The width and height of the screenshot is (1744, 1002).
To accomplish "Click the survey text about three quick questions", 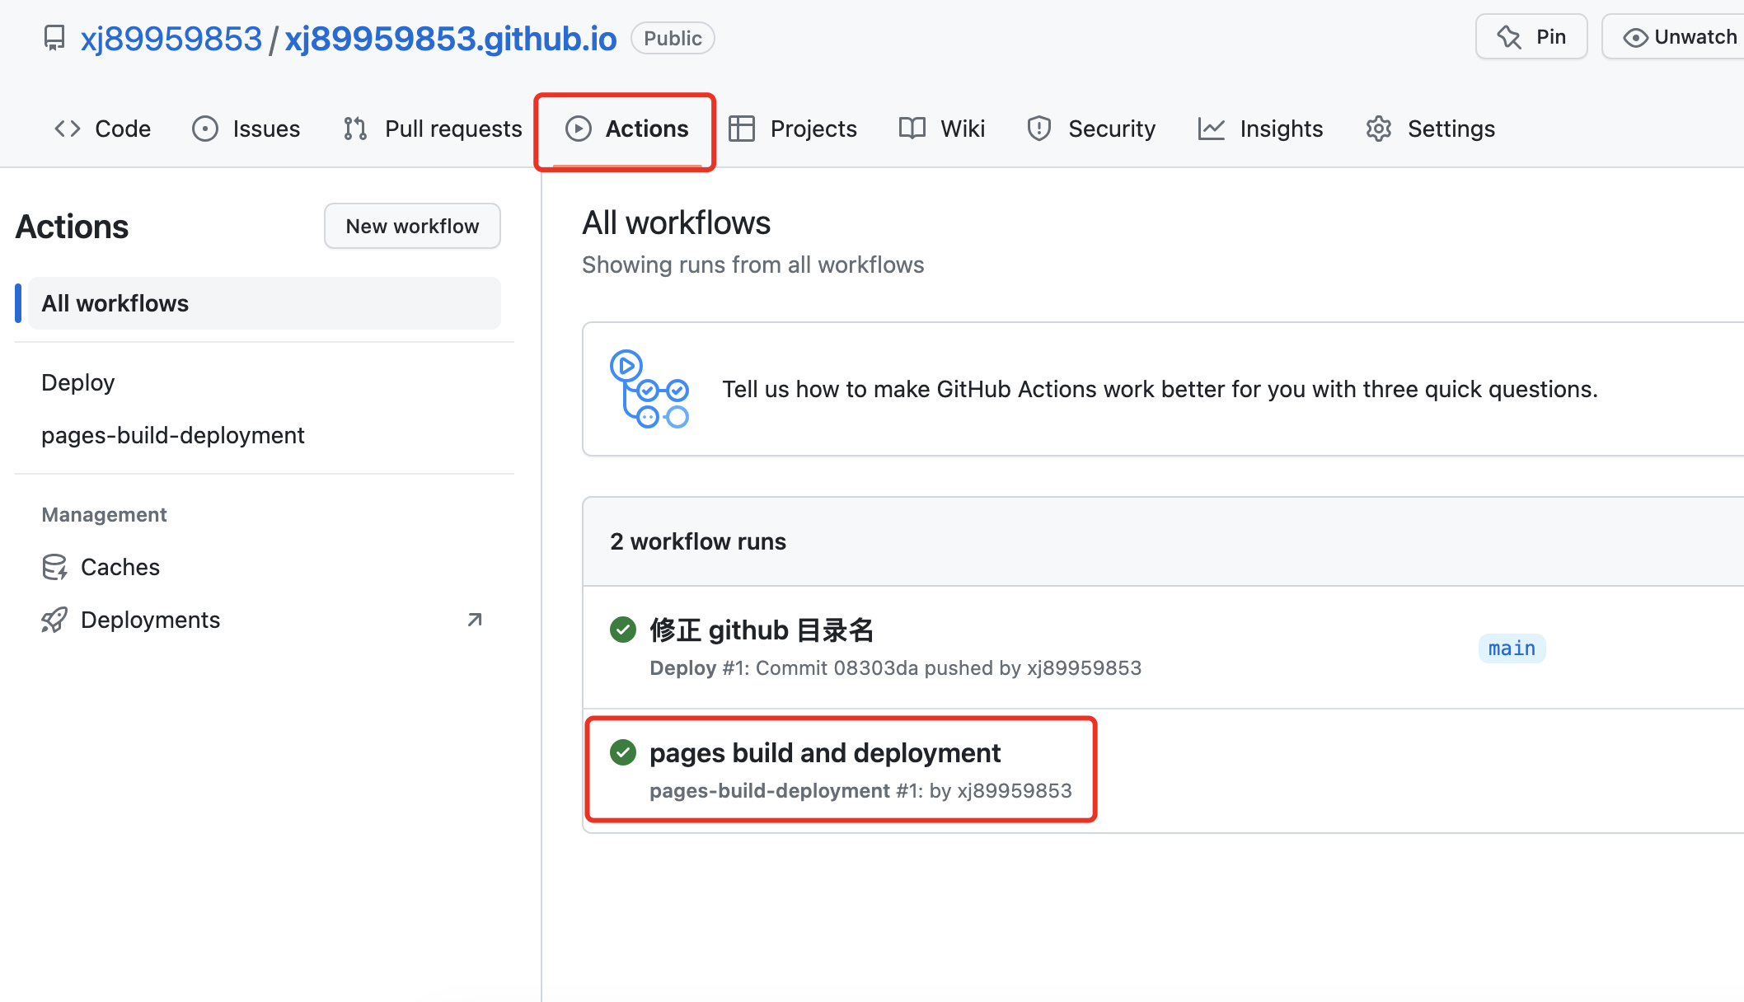I will click(1160, 389).
